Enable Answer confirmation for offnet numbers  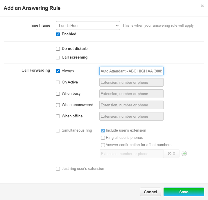[103, 145]
